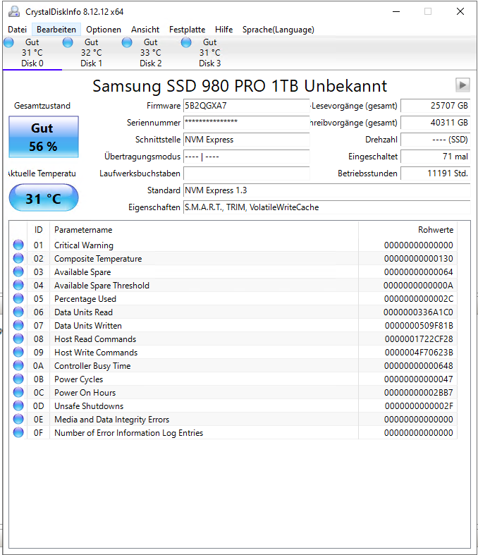The height and width of the screenshot is (555, 478).
Task: Close the CrystalDiskInfo window
Action: click(460, 12)
